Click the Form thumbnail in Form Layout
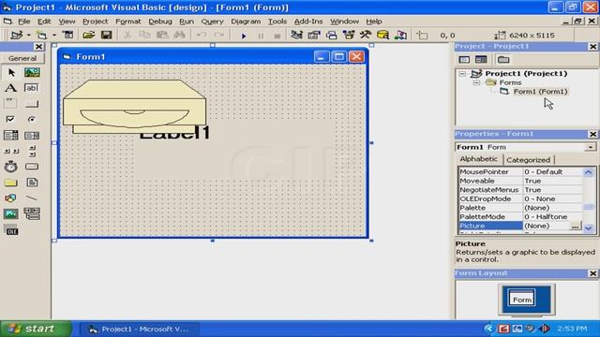This screenshot has width=600, height=337. (522, 299)
